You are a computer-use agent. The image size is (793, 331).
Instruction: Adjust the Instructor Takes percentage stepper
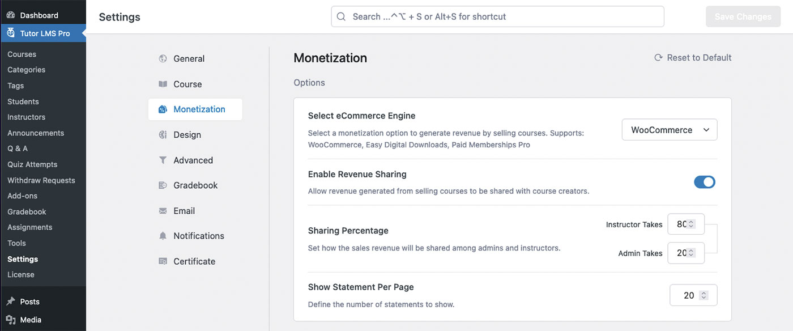tap(692, 224)
